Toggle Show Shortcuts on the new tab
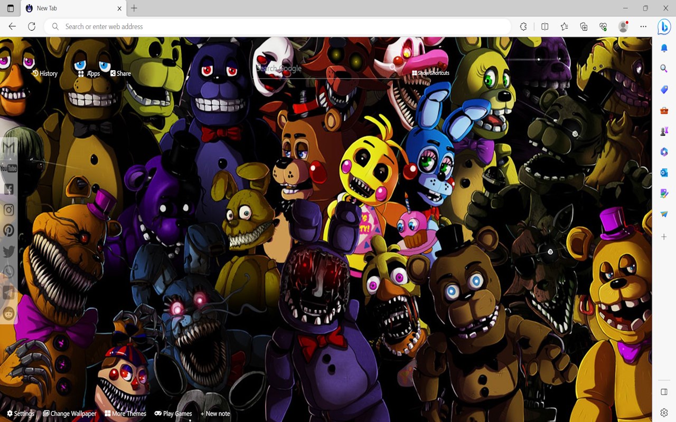676x422 pixels. coord(429,73)
